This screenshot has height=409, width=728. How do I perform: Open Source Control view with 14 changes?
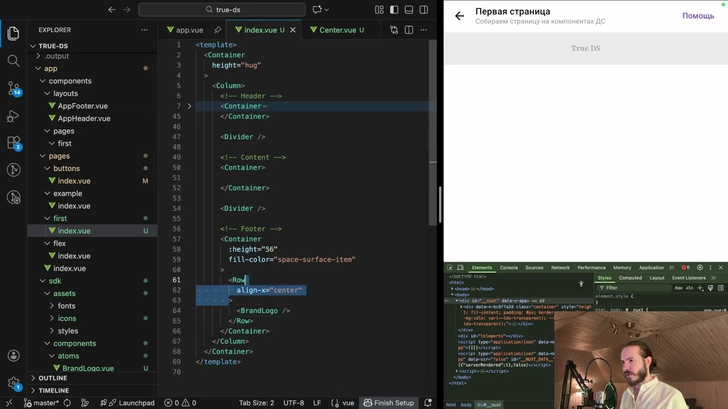pyautogui.click(x=14, y=87)
